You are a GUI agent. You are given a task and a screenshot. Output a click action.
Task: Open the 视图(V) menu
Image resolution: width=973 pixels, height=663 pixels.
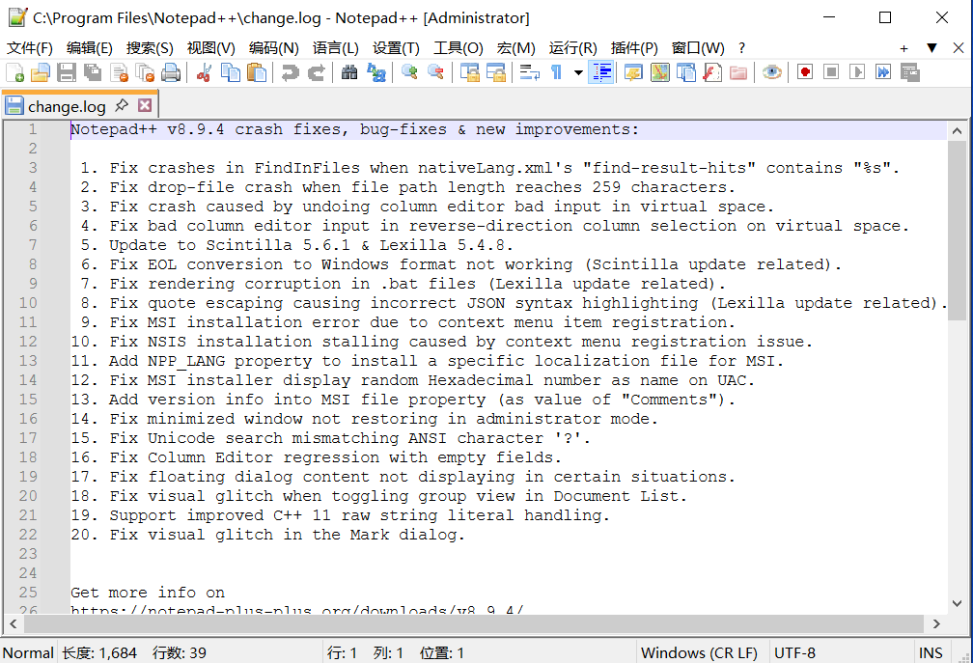211,47
